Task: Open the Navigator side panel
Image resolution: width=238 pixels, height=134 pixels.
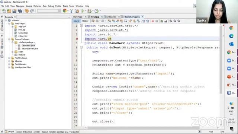Action: (2, 25)
